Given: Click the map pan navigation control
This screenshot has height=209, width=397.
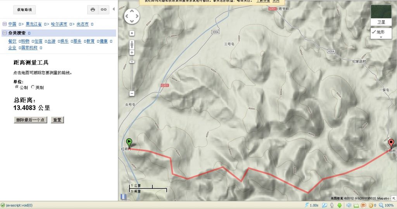Looking at the screenshot, I should pos(132,16).
